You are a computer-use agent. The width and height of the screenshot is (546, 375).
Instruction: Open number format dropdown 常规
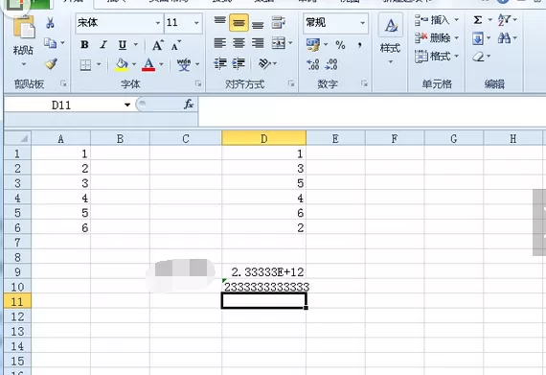(362, 23)
